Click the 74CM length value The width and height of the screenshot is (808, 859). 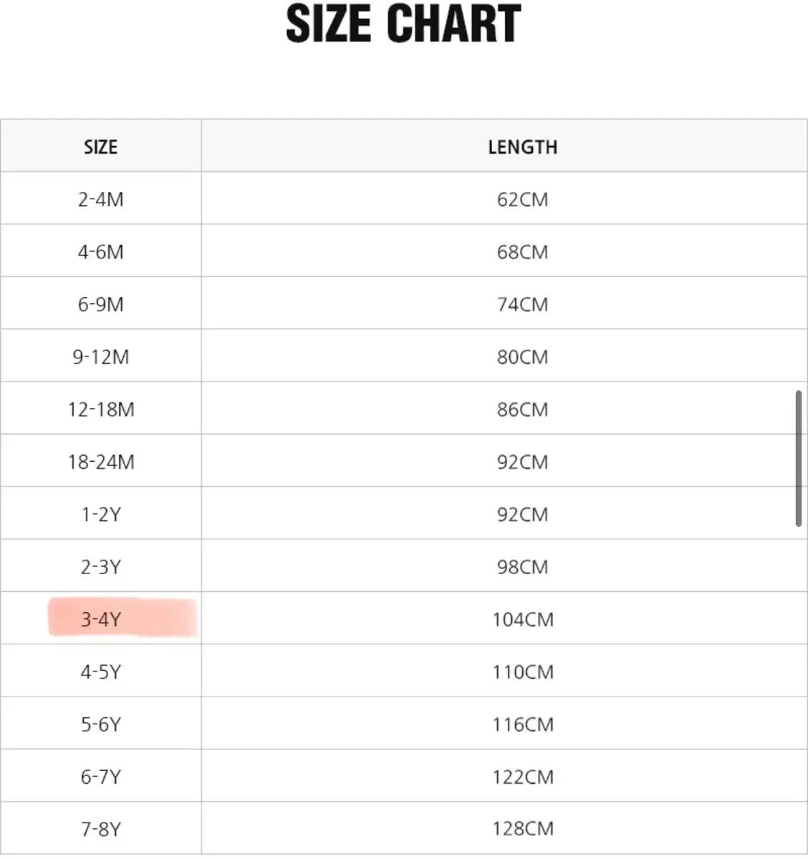[522, 304]
